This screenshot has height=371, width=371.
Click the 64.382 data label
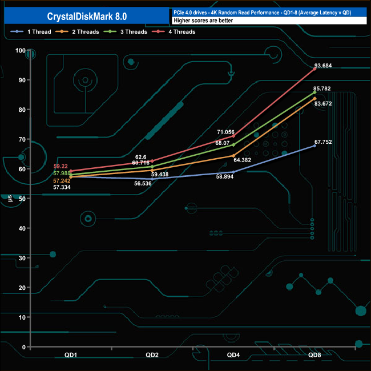(242, 160)
